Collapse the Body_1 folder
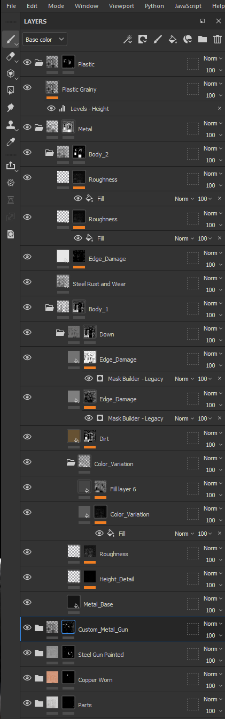The height and width of the screenshot is (719, 225). [x=49, y=309]
